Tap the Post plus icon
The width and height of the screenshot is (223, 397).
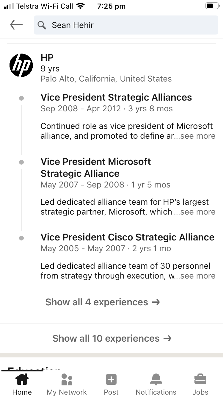(x=111, y=380)
